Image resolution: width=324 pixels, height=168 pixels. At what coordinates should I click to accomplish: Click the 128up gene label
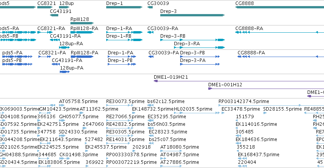pos(66,3)
